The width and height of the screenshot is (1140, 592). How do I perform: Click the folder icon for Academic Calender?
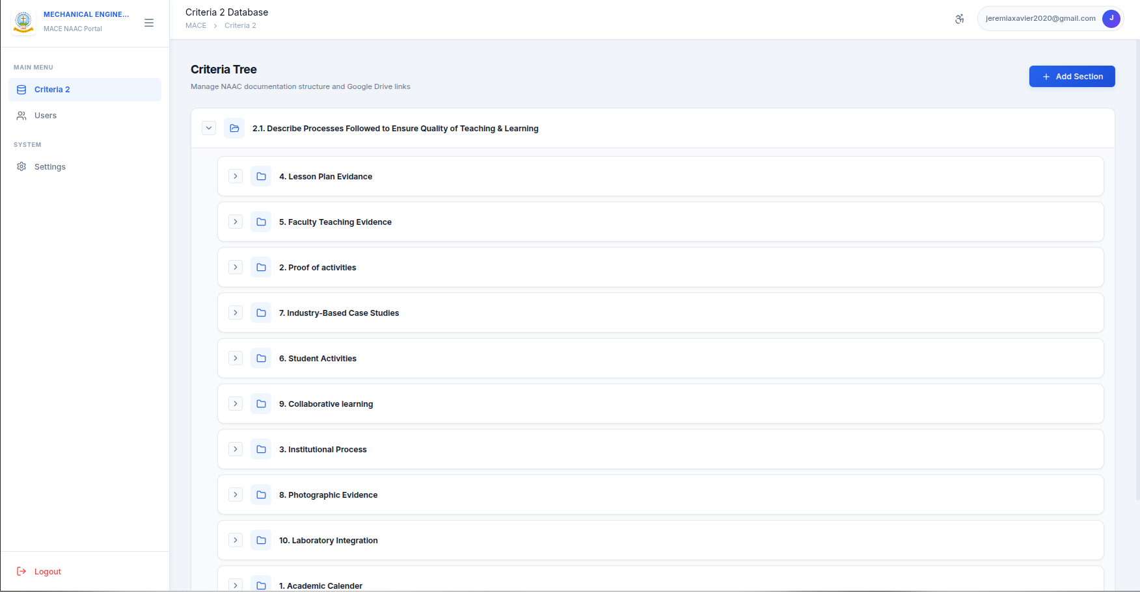tap(261, 584)
